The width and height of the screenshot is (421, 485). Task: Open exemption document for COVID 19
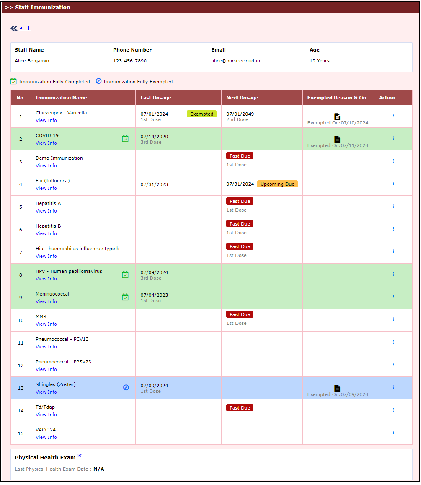click(x=337, y=139)
